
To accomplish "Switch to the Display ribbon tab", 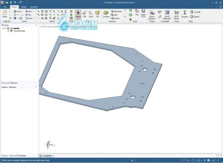I will [x=23, y=7].
